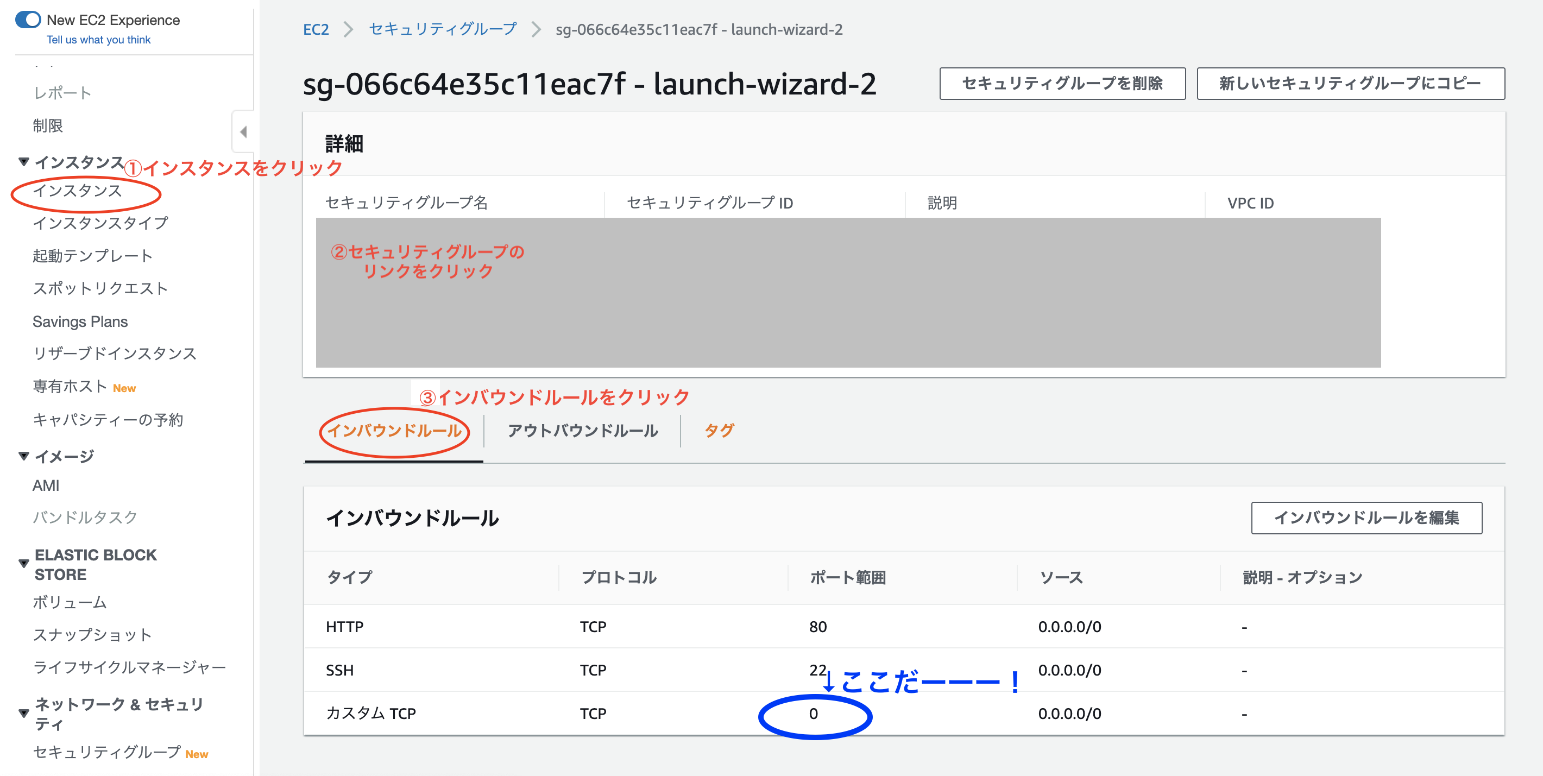The height and width of the screenshot is (776, 1543).
Task: Open スナップショット in the sidebar
Action: [x=92, y=635]
